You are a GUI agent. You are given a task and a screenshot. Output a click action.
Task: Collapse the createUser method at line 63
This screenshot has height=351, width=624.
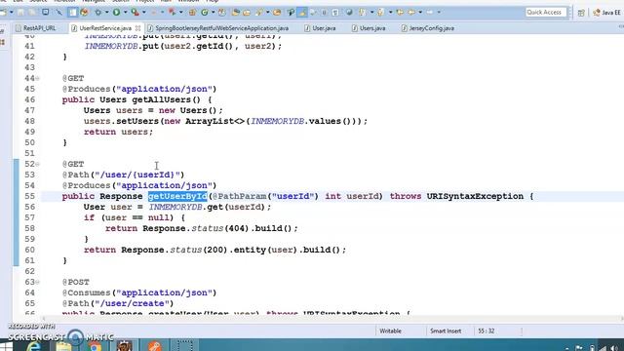point(37,282)
